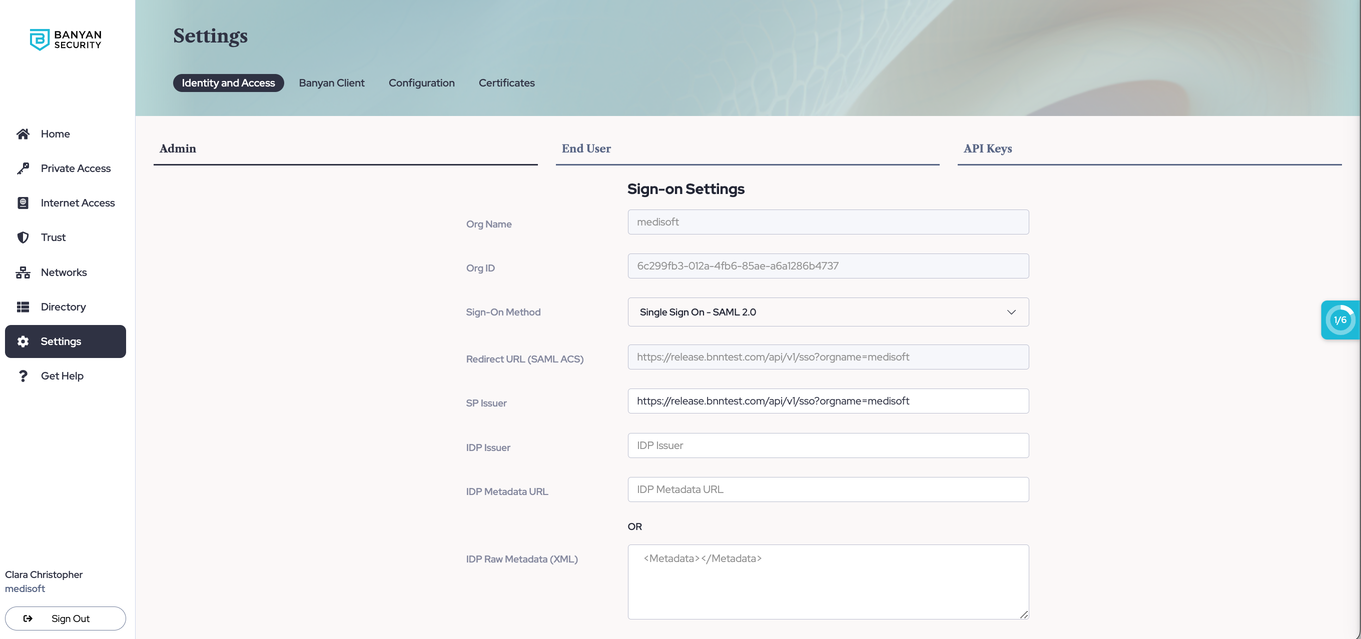Click the medisoft organization link
This screenshot has width=1361, height=639.
pyautogui.click(x=25, y=588)
